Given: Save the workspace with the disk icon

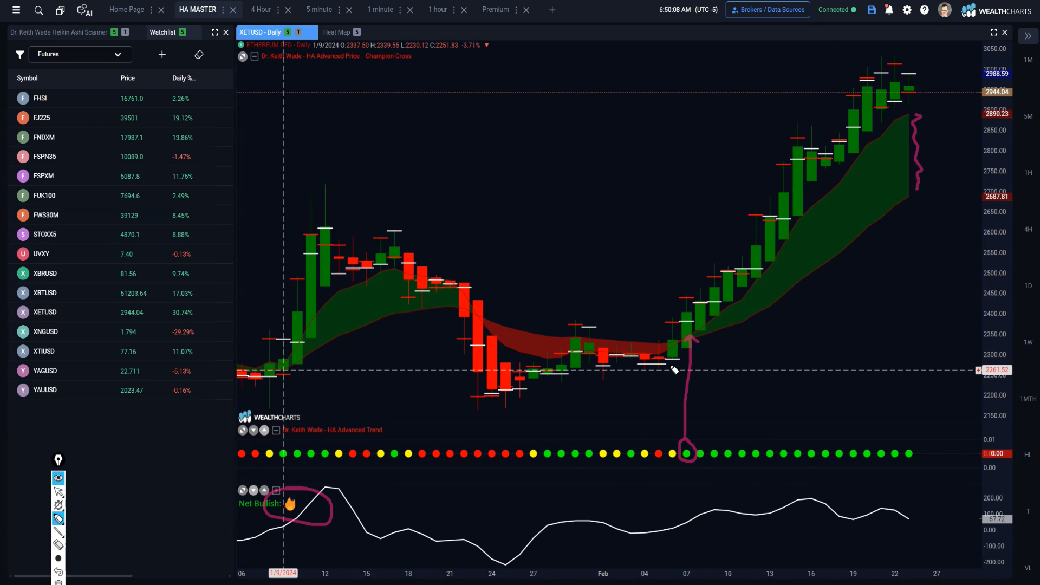Looking at the screenshot, I should (872, 10).
